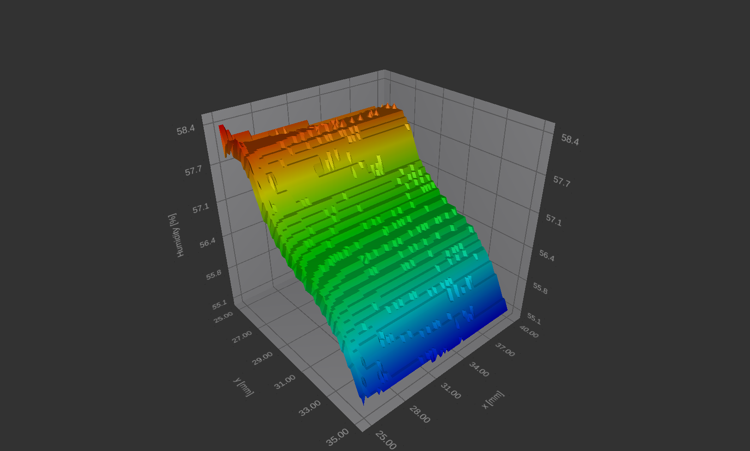Viewport: 750px width, 451px height.
Task: Click the 34.00 x-axis tick label
Action: click(479, 369)
